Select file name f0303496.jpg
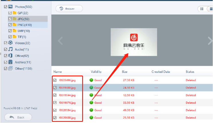Image resolution: width=213 pixels, height=123 pixels. point(67,80)
